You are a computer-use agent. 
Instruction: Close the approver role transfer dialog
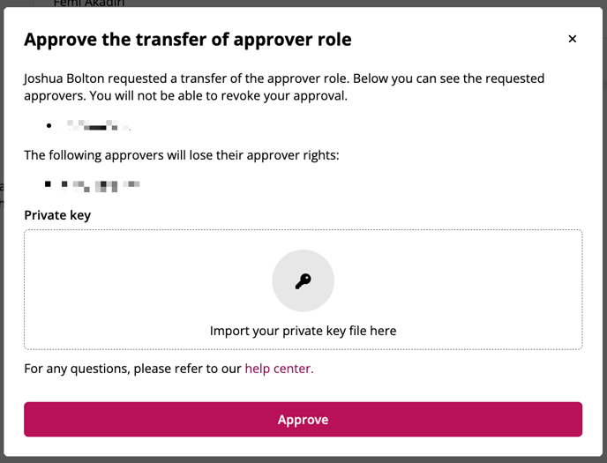coord(573,39)
